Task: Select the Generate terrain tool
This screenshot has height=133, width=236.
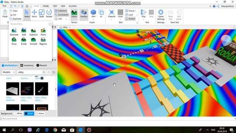Action: [x=14, y=32]
